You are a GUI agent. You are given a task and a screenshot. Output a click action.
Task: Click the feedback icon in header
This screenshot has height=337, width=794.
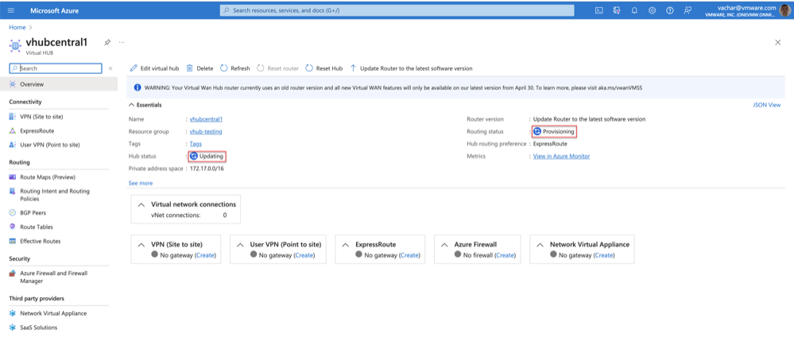[x=687, y=10]
